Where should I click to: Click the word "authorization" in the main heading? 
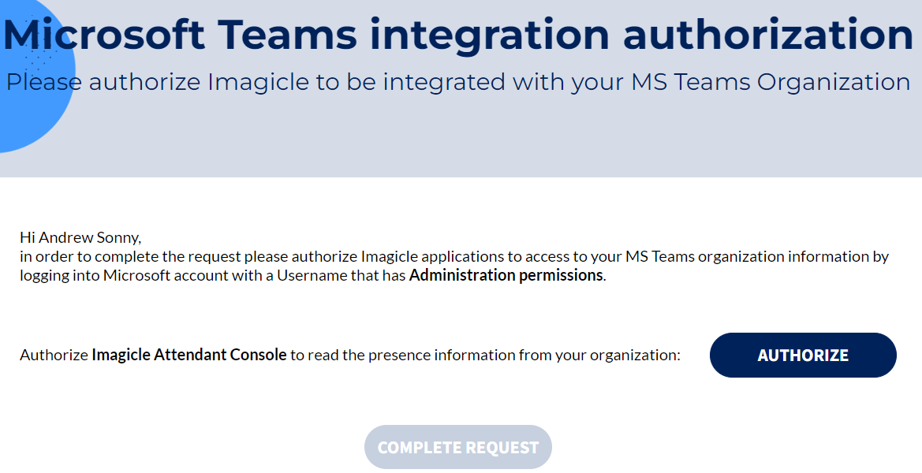768,35
